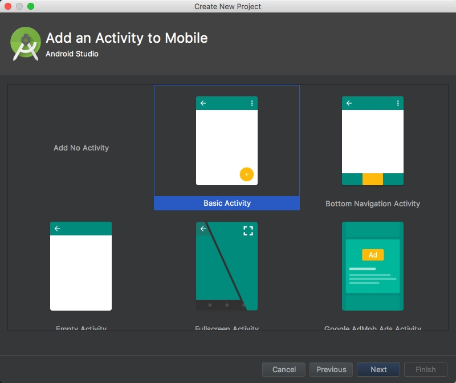Click back arrow in Bottom Navigation preview
This screenshot has width=456, height=383.
[349, 103]
